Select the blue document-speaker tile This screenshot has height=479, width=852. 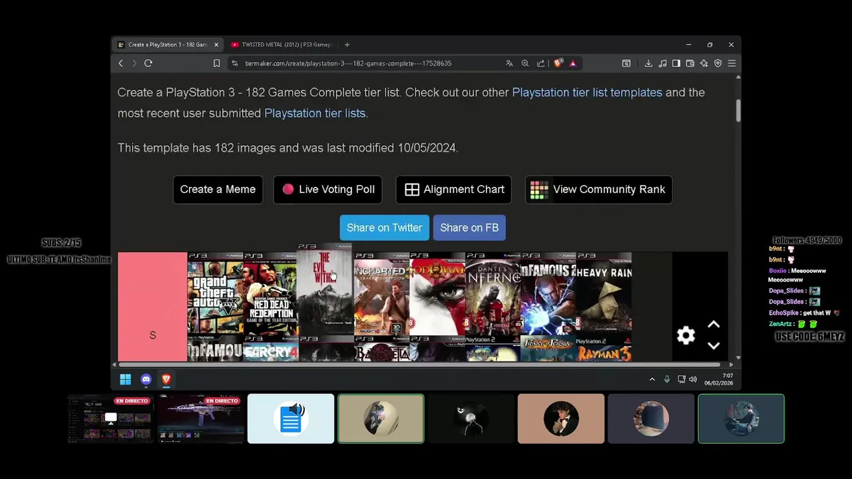pyautogui.click(x=291, y=418)
